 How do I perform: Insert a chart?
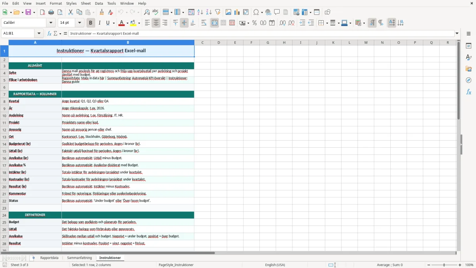point(237,12)
